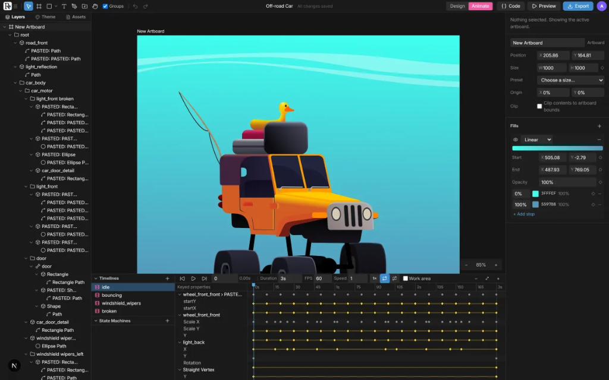This screenshot has width=609, height=380.
Task: Increase canvas zoom at 85%
Action: tap(495, 265)
